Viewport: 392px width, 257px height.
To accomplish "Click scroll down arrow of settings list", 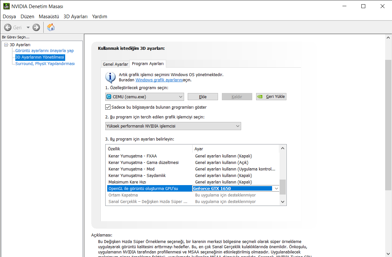I will pyautogui.click(x=283, y=202).
